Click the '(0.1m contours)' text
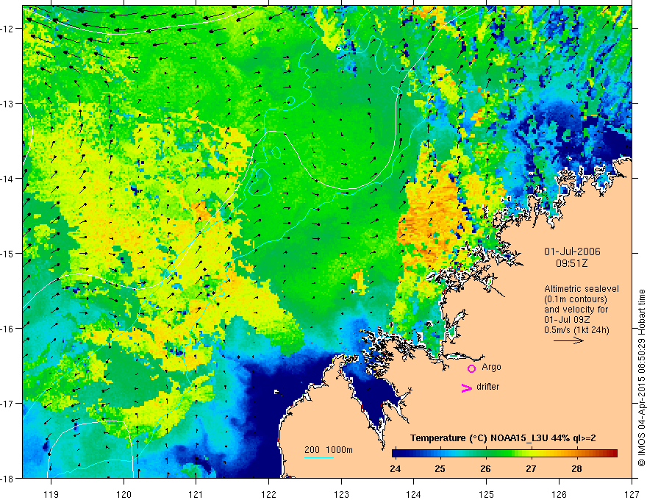647x500 pixels. [x=576, y=299]
